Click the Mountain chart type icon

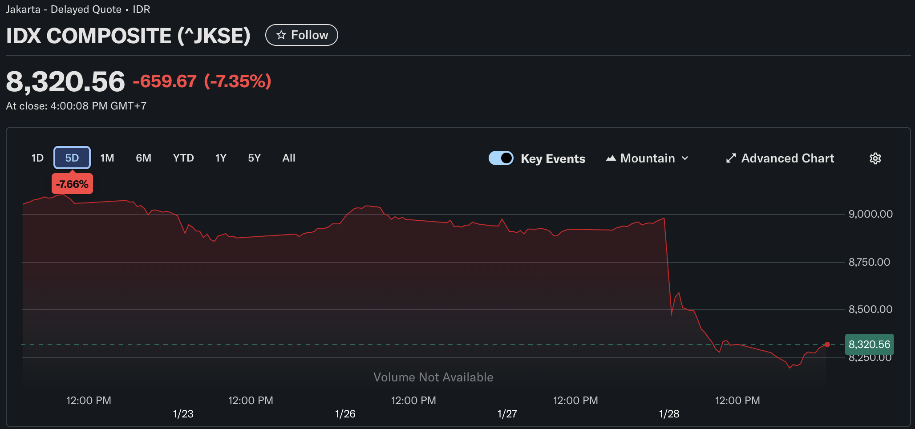tap(611, 158)
